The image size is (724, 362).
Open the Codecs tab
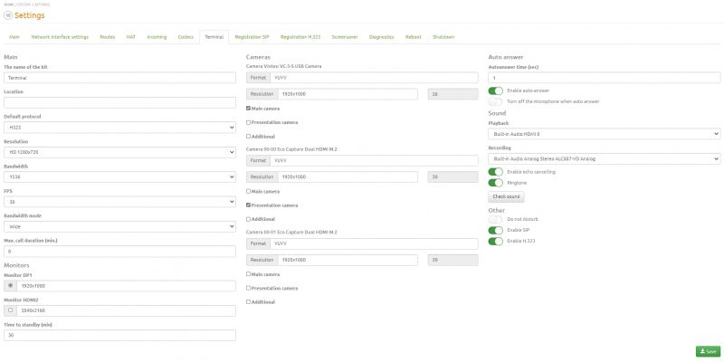[186, 37]
